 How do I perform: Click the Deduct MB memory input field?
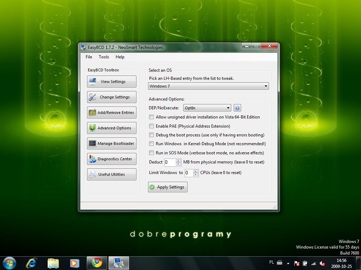pos(169,162)
